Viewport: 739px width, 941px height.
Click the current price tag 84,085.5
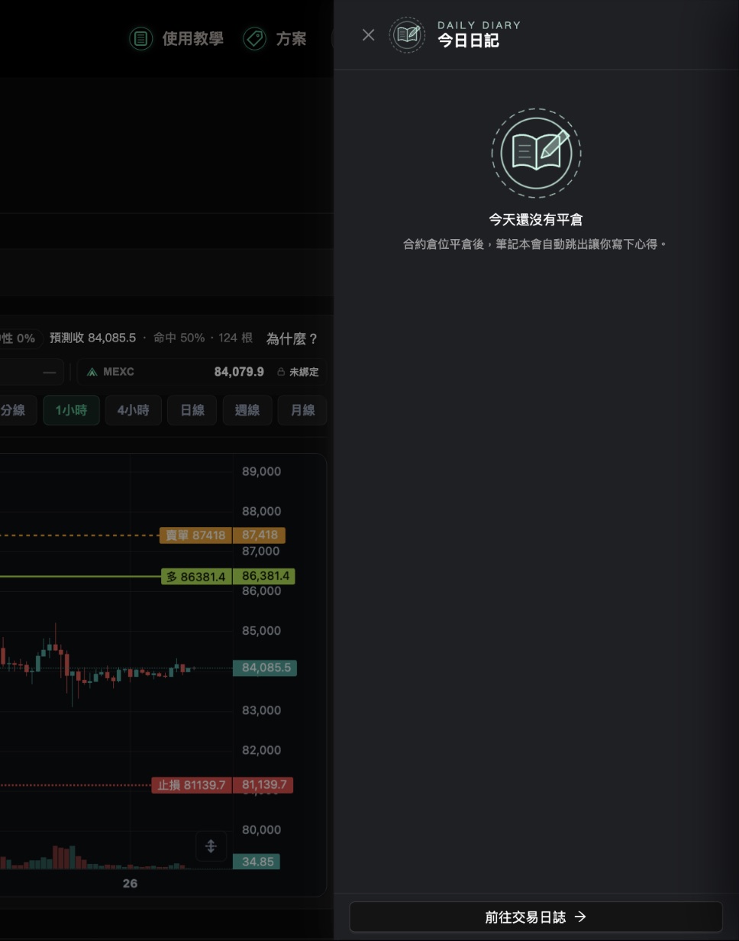(265, 668)
